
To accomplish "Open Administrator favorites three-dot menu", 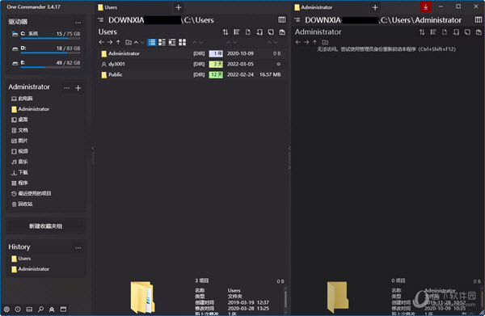I will (66, 88).
